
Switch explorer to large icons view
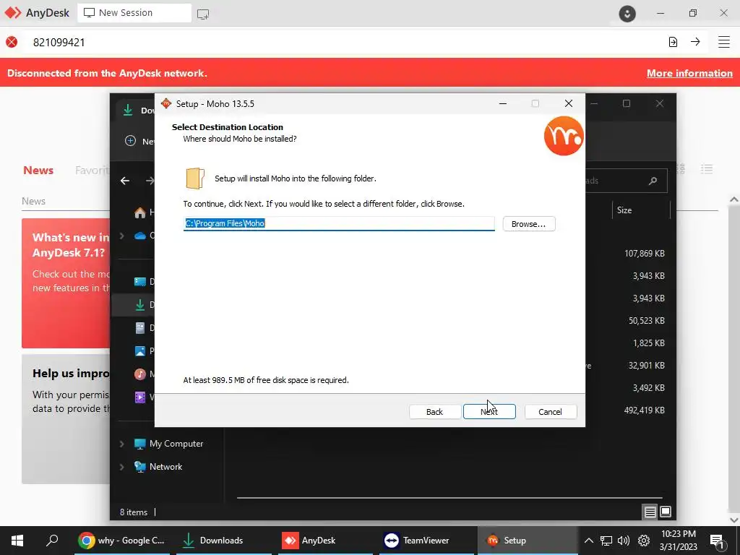tap(666, 512)
